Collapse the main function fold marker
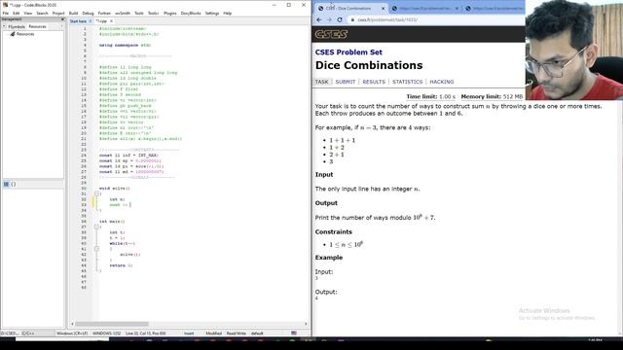 click(96, 227)
